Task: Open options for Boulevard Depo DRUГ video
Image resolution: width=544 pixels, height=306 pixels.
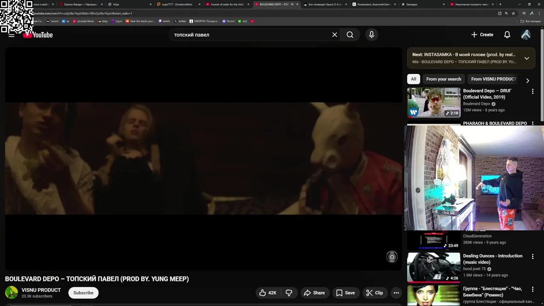Action: [533, 91]
